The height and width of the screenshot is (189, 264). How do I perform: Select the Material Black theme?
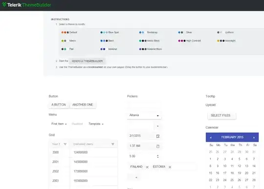151,49
